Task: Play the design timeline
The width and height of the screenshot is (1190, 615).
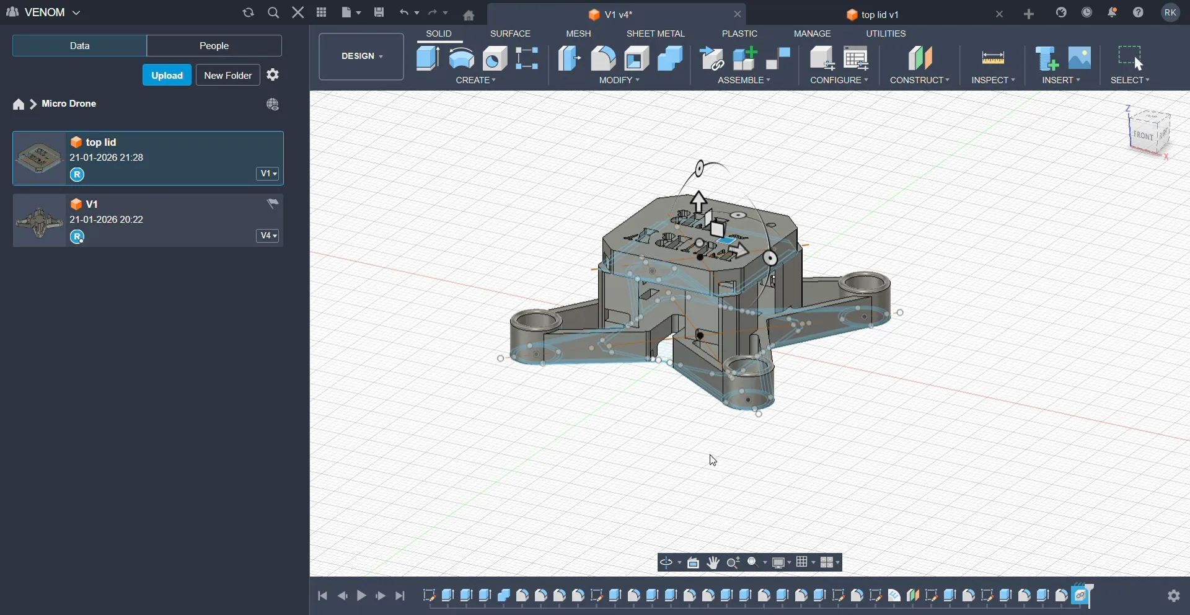Action: click(361, 596)
